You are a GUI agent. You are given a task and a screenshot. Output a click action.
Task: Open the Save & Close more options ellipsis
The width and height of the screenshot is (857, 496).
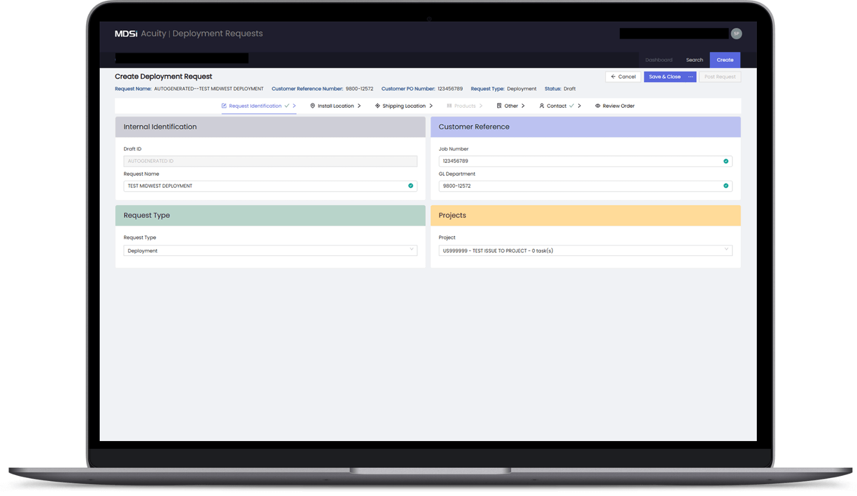[691, 77]
